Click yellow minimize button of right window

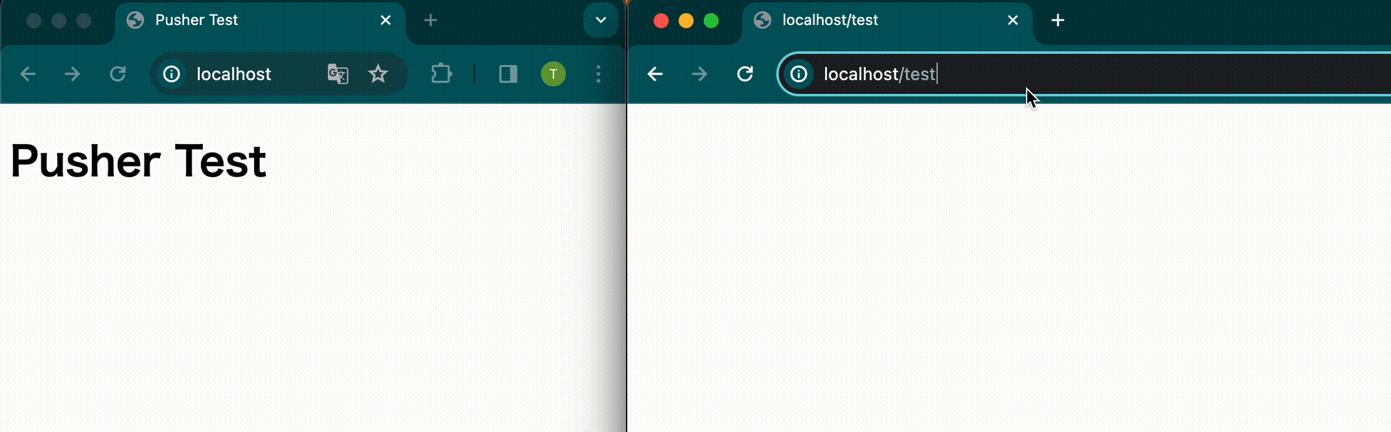pos(686,21)
